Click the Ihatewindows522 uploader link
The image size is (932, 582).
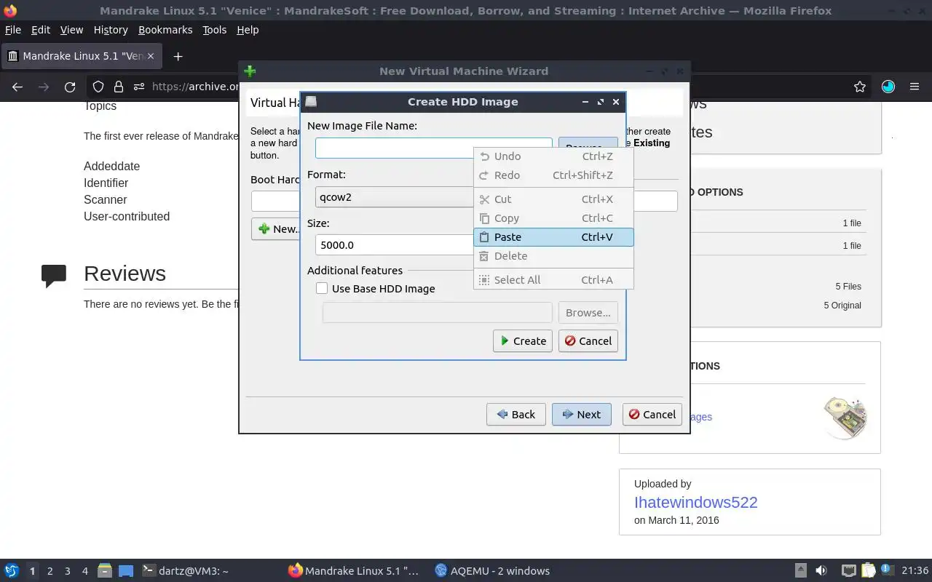click(x=696, y=502)
